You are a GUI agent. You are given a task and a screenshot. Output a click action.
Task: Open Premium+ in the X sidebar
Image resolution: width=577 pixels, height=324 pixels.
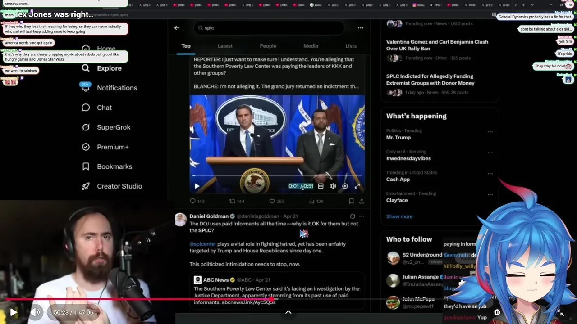point(105,147)
